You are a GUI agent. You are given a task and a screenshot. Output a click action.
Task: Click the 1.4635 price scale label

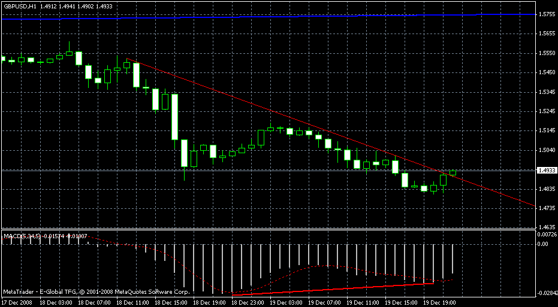pyautogui.click(x=548, y=227)
